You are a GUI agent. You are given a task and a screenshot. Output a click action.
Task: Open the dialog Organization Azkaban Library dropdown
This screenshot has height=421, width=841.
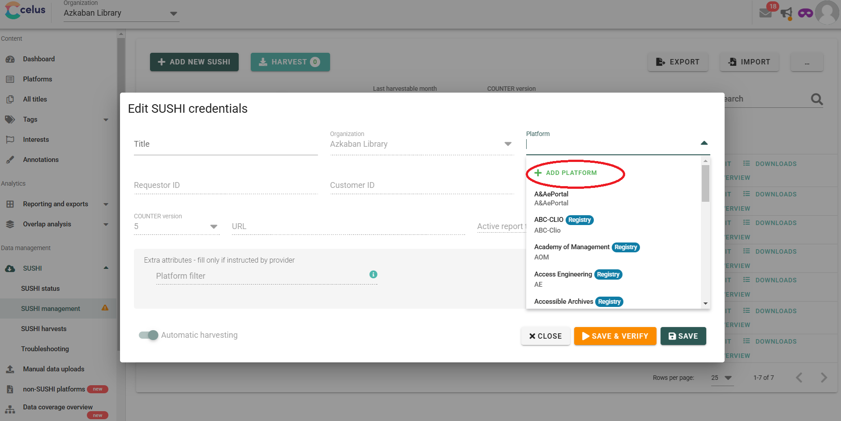pyautogui.click(x=422, y=144)
